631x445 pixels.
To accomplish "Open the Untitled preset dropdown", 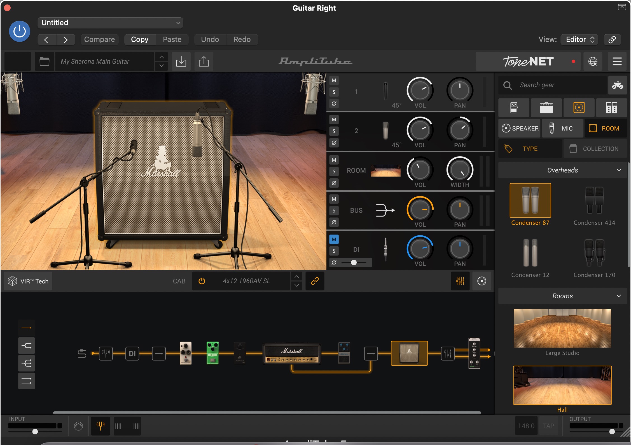I will pyautogui.click(x=110, y=23).
